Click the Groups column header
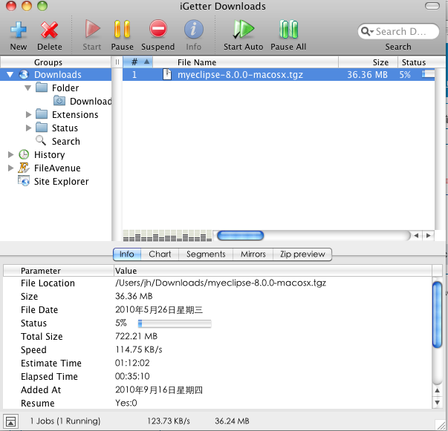 56,62
